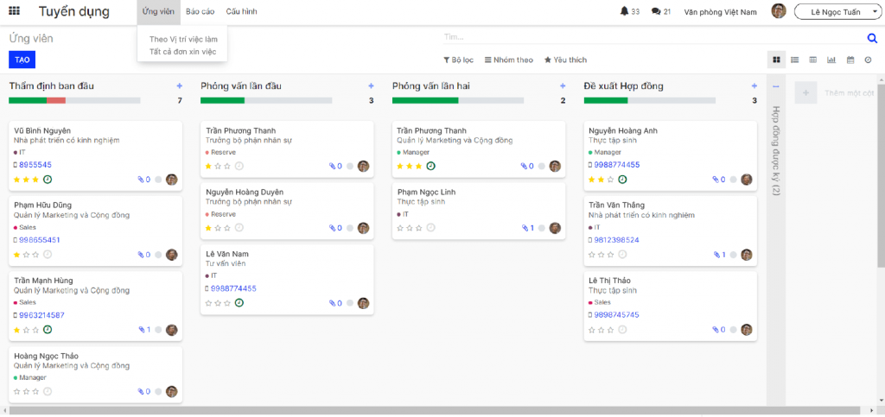Set first star on Lê Văn Nam card
The width and height of the screenshot is (885, 417).
coord(208,303)
